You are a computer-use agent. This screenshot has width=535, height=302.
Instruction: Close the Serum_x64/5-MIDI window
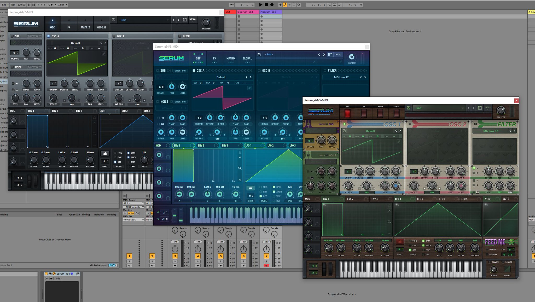[516, 101]
